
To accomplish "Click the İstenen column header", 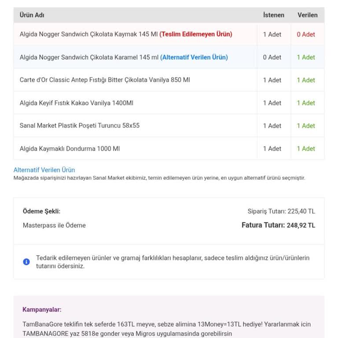I will [x=273, y=15].
